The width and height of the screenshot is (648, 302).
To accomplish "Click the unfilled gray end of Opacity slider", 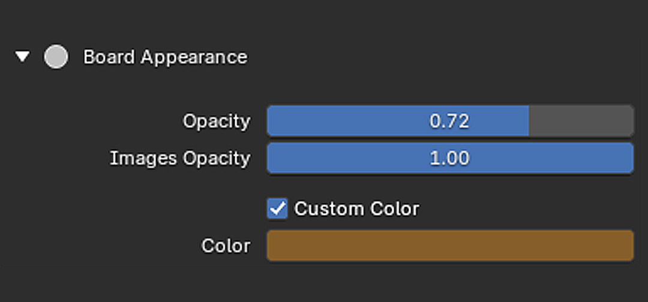I will click(581, 121).
